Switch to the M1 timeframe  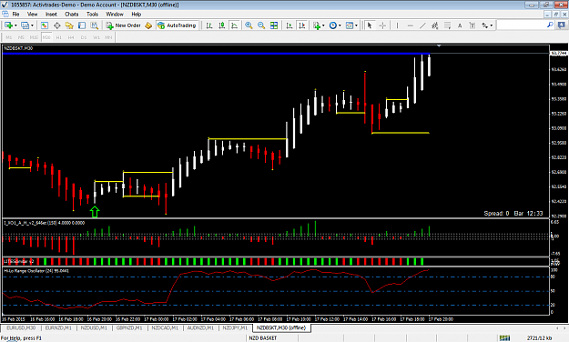(x=9, y=37)
